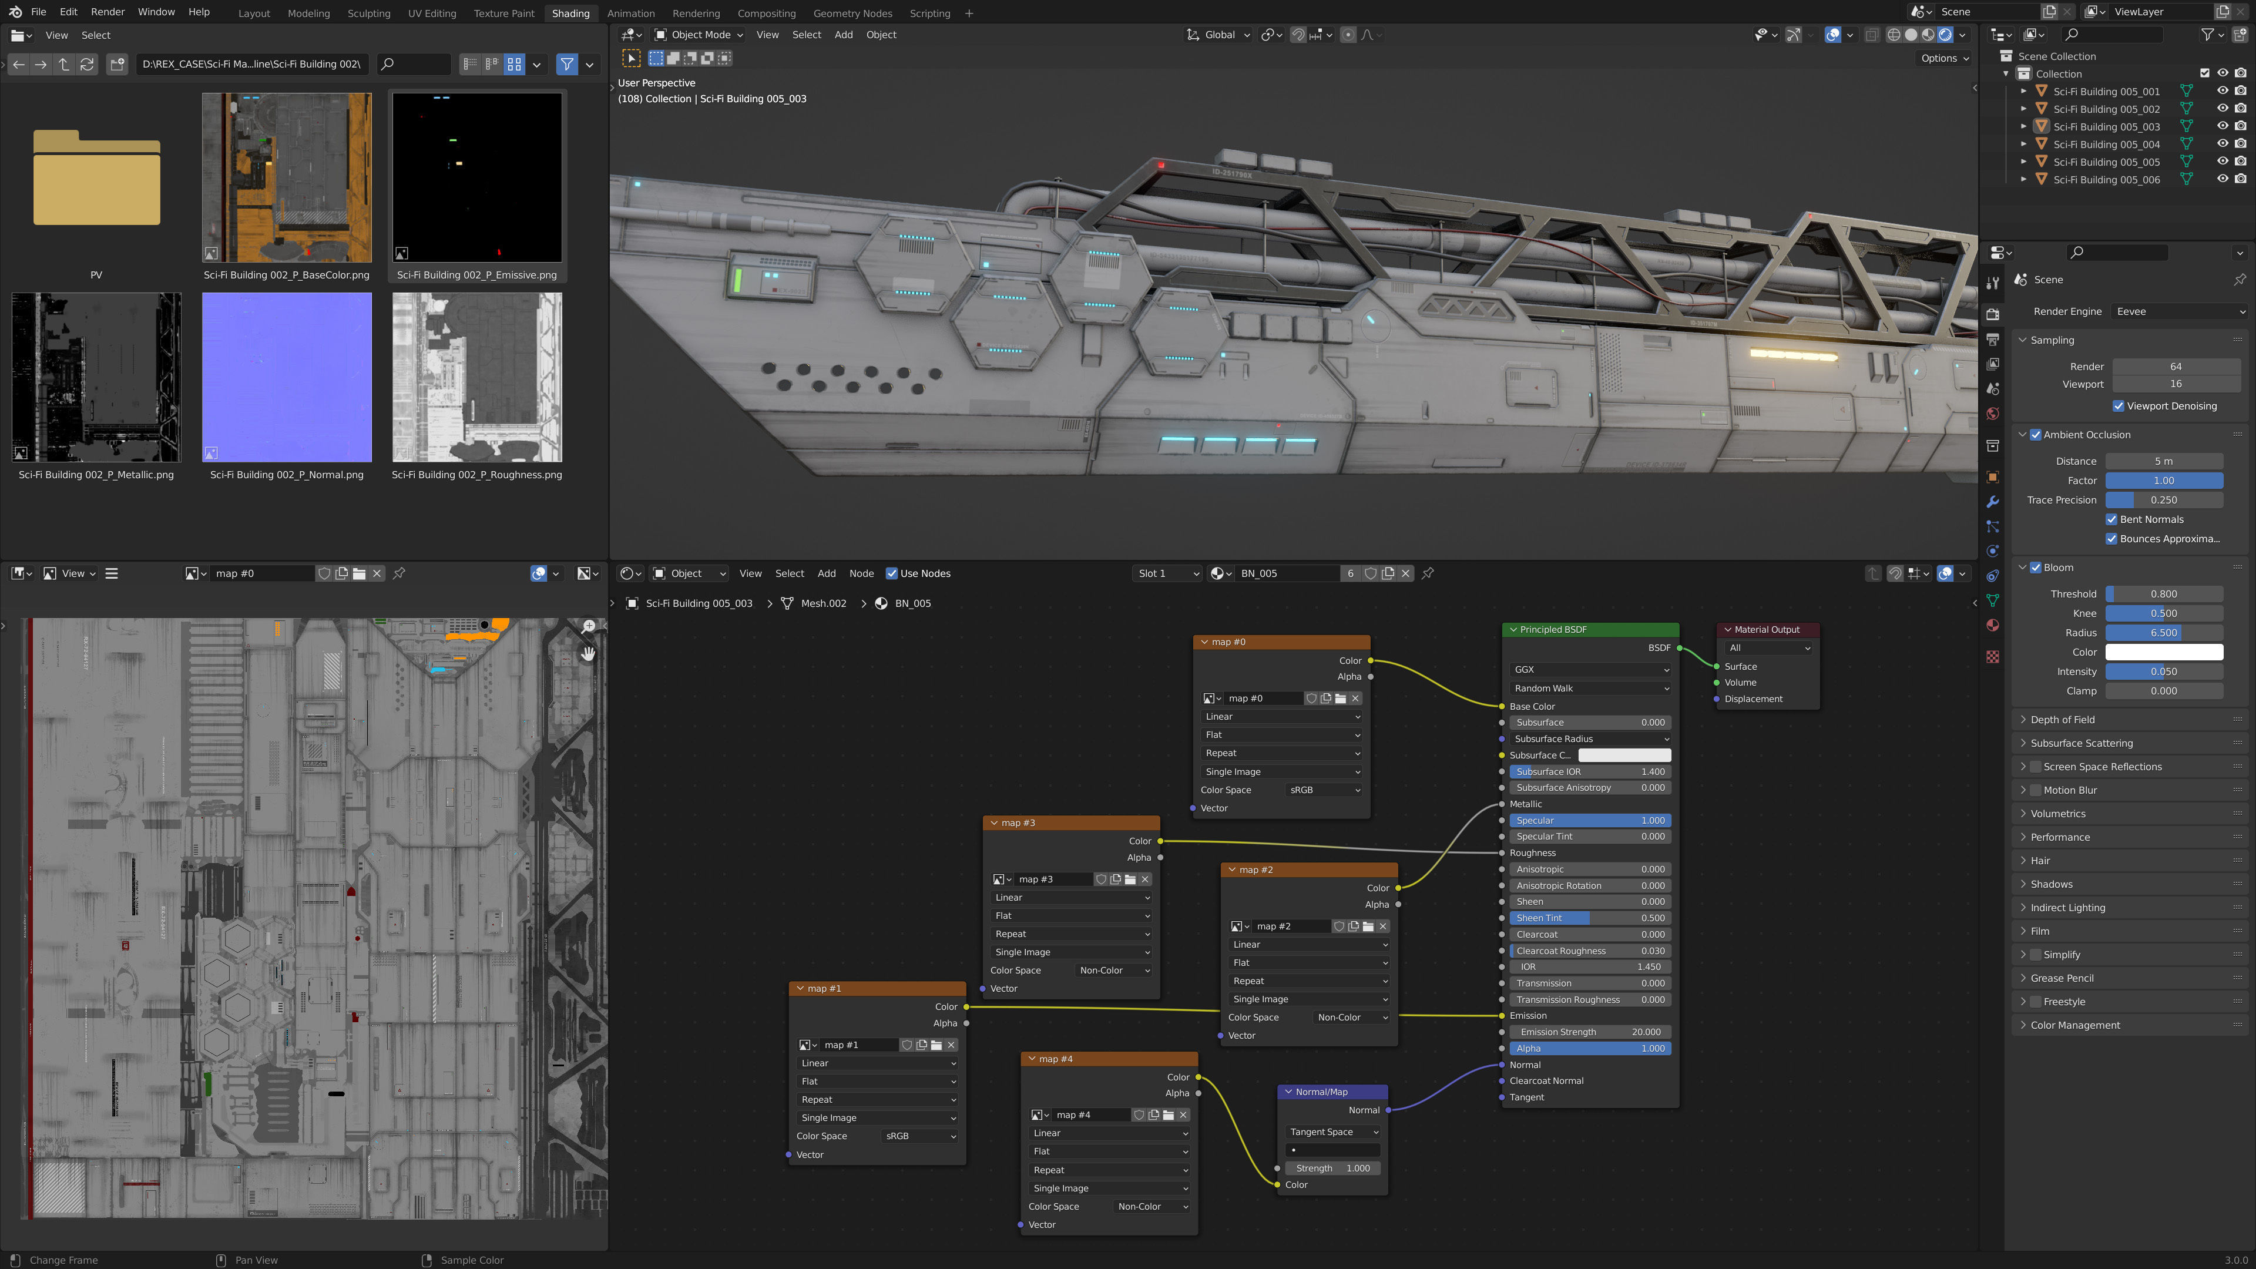Open the World properties tab
The height and width of the screenshot is (1269, 2256).
[x=1992, y=414]
